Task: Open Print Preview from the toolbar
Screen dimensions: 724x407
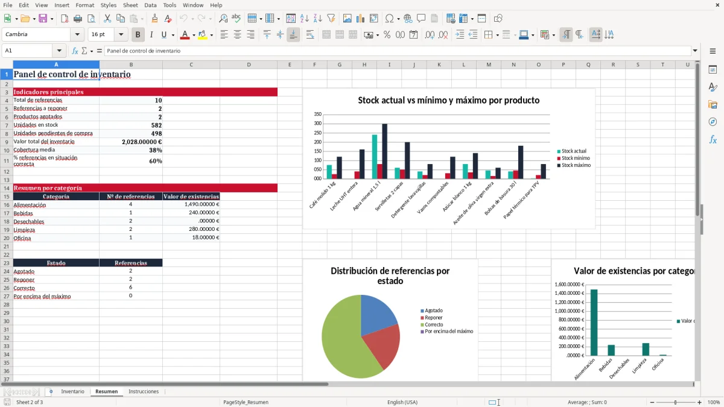Action: (x=90, y=19)
